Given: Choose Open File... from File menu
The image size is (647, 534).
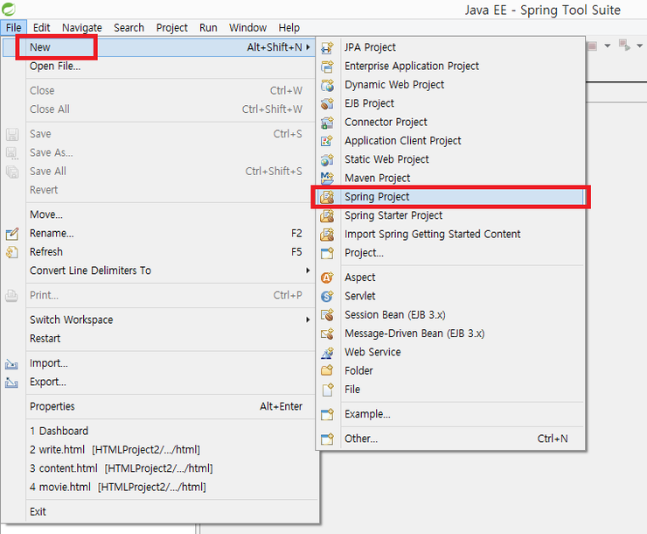Looking at the screenshot, I should (55, 66).
